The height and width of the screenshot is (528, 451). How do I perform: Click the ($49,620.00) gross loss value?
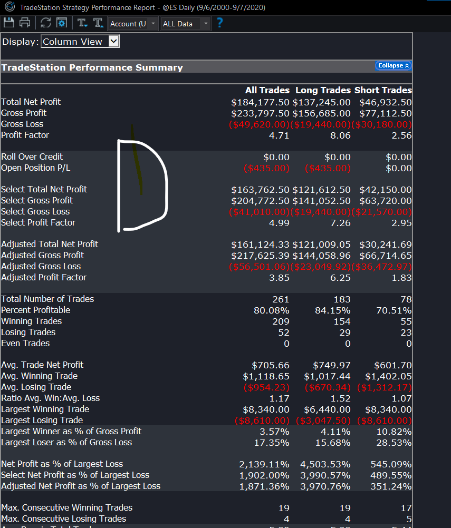(x=259, y=124)
